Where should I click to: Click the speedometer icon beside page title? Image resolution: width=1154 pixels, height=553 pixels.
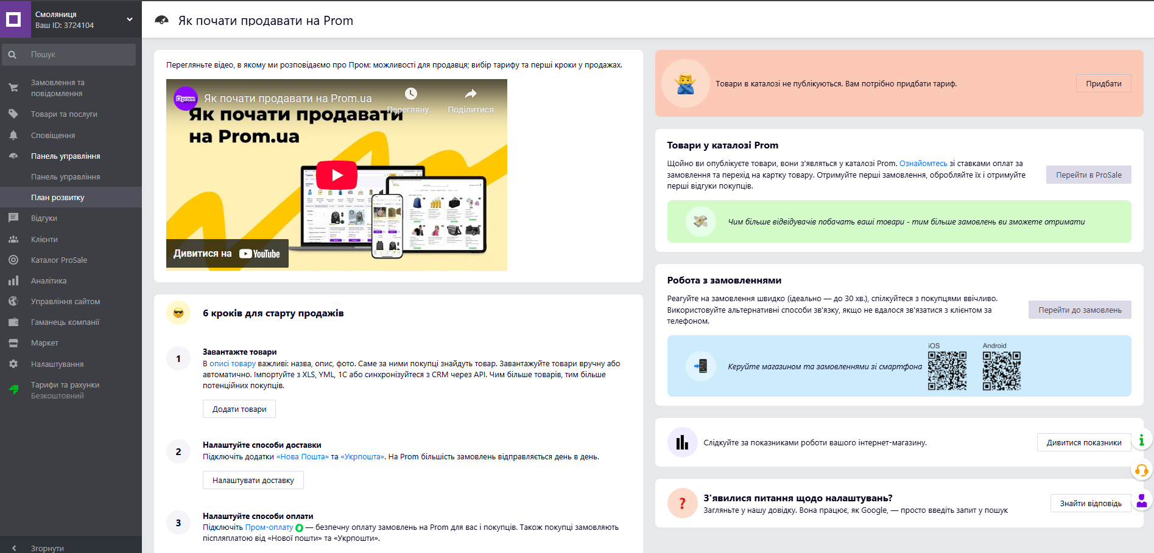pyautogui.click(x=161, y=20)
